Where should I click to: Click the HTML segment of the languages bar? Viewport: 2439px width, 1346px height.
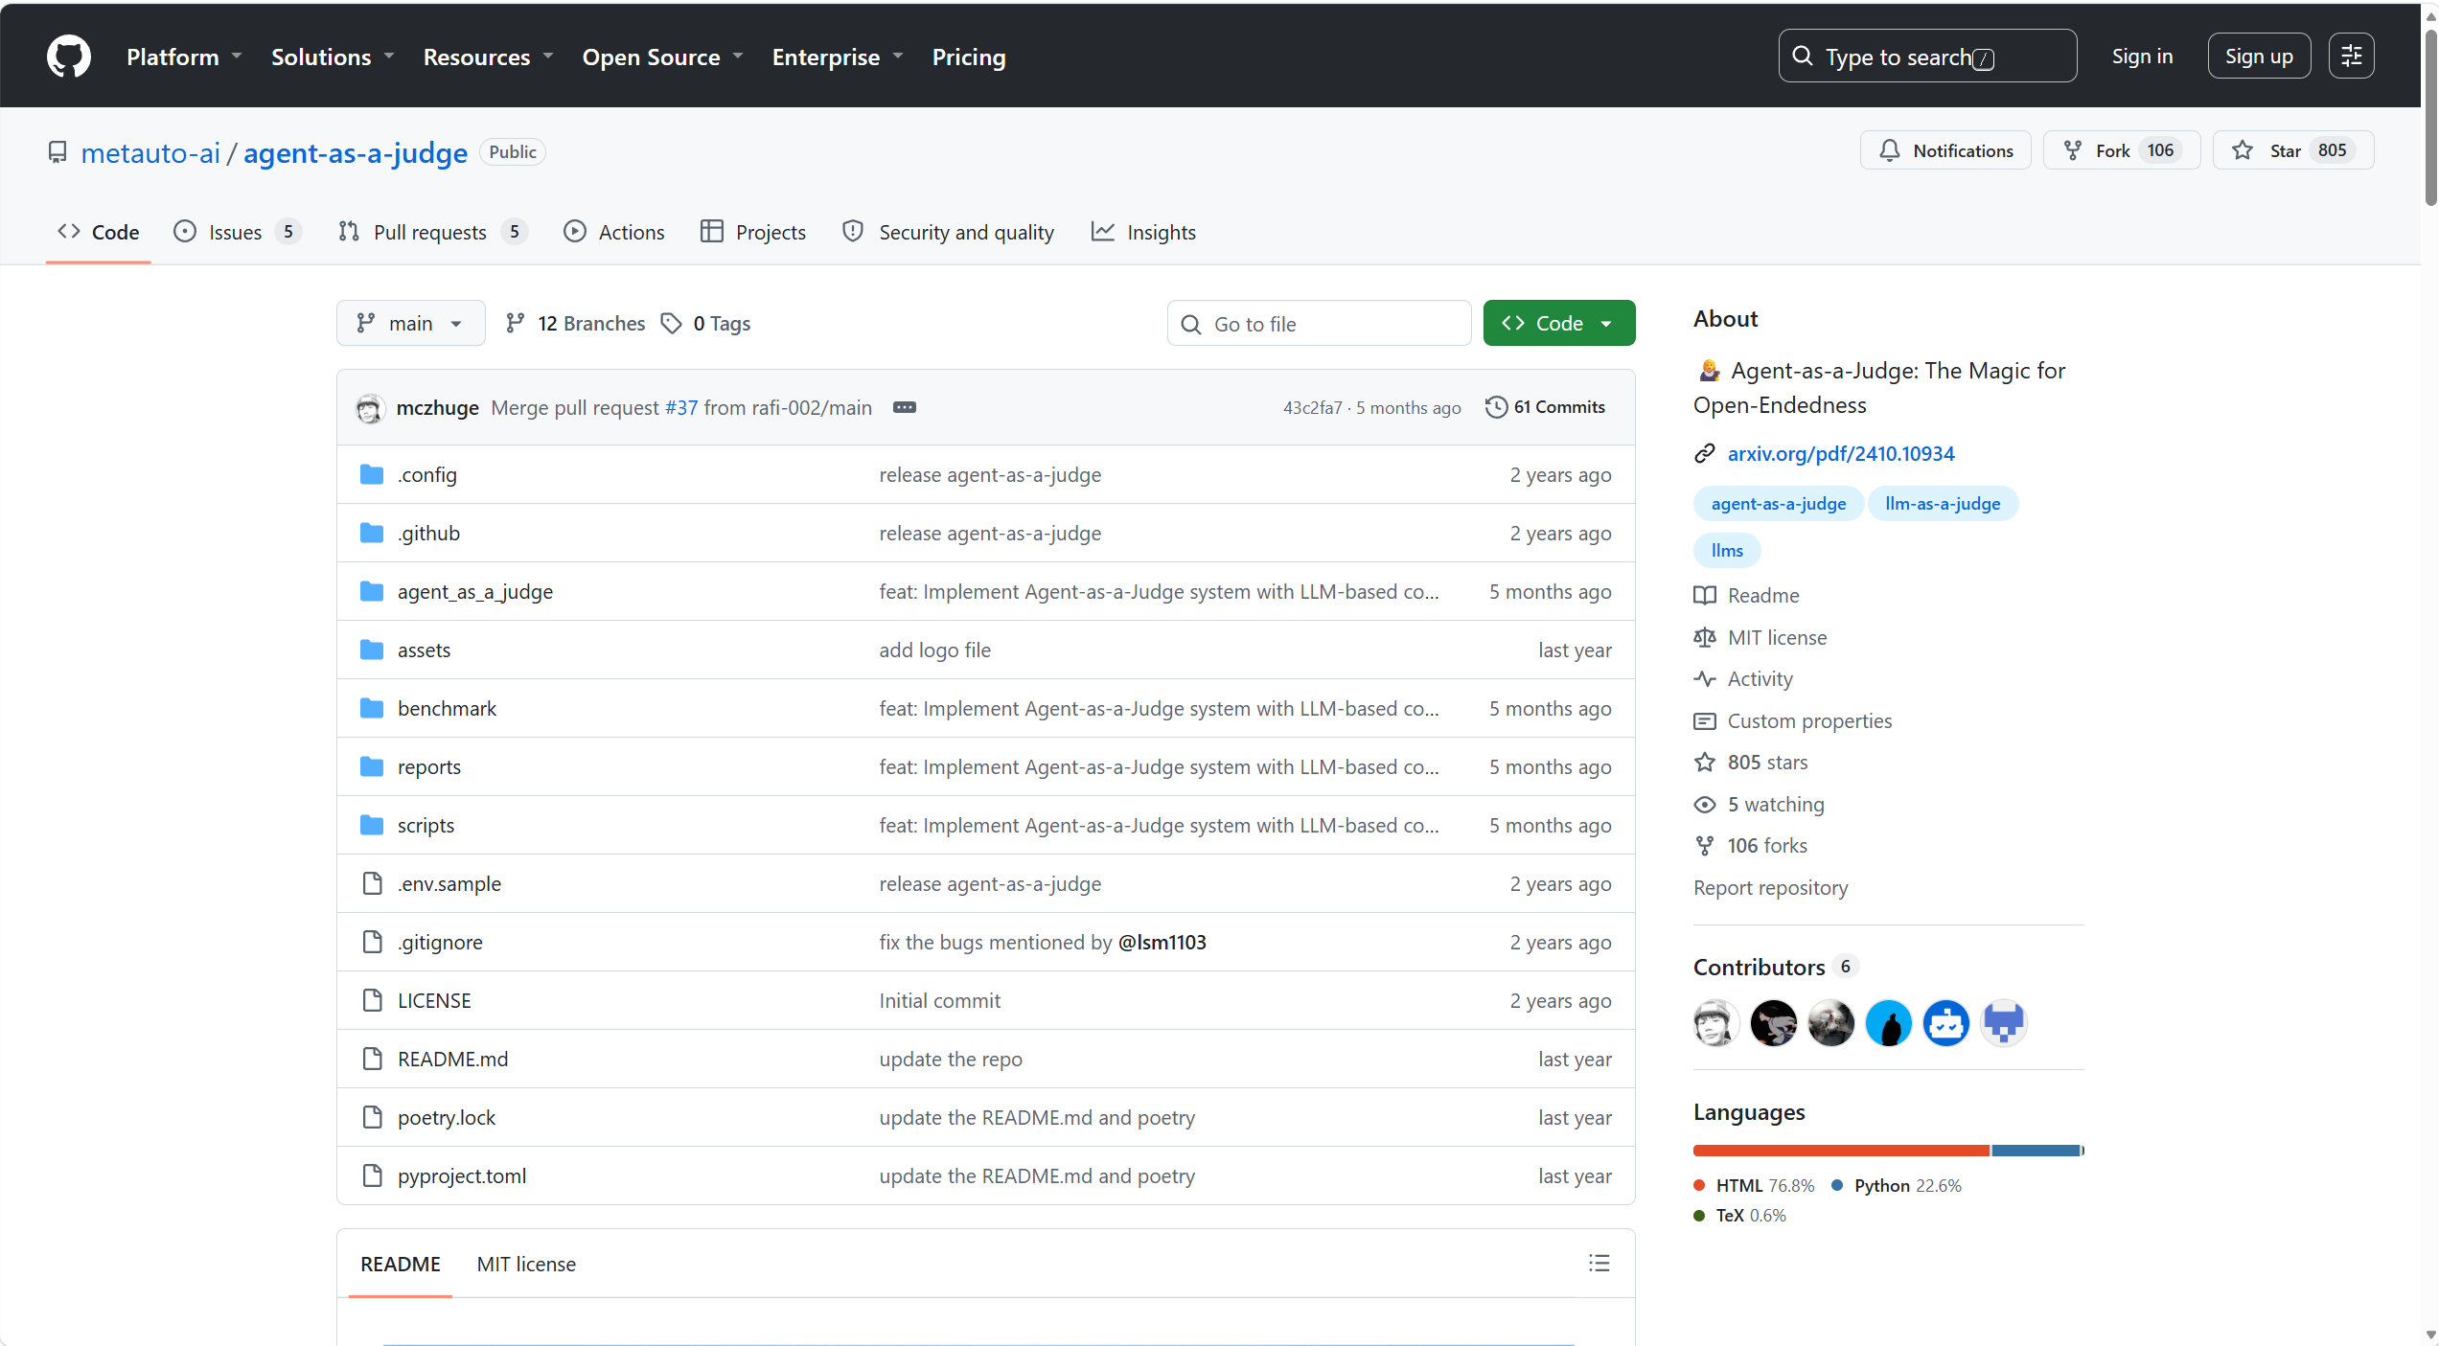(x=1841, y=1151)
